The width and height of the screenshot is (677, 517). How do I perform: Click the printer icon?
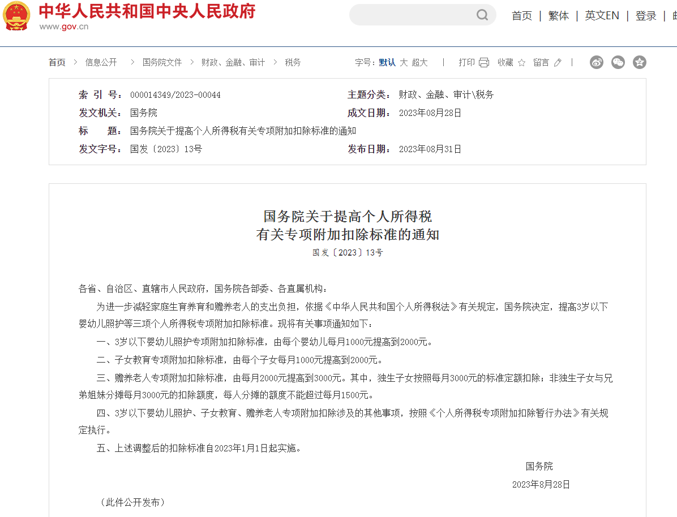pyautogui.click(x=484, y=63)
